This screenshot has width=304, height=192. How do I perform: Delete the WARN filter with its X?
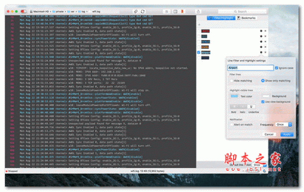click(x=265, y=47)
